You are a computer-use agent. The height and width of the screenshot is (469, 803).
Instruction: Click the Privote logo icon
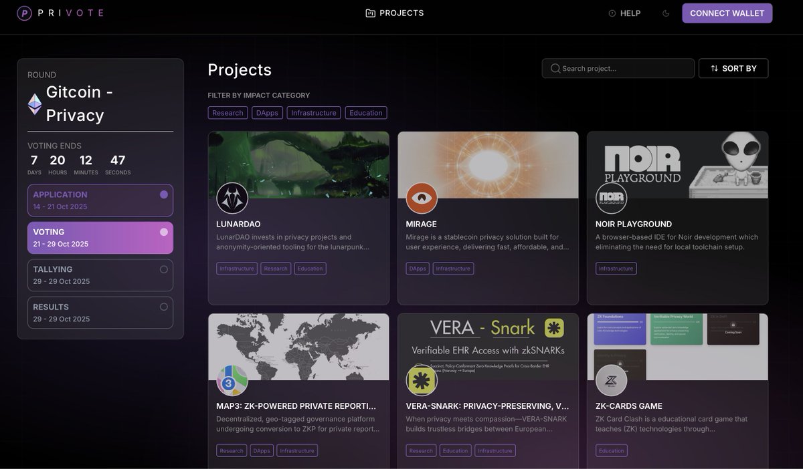click(x=25, y=13)
